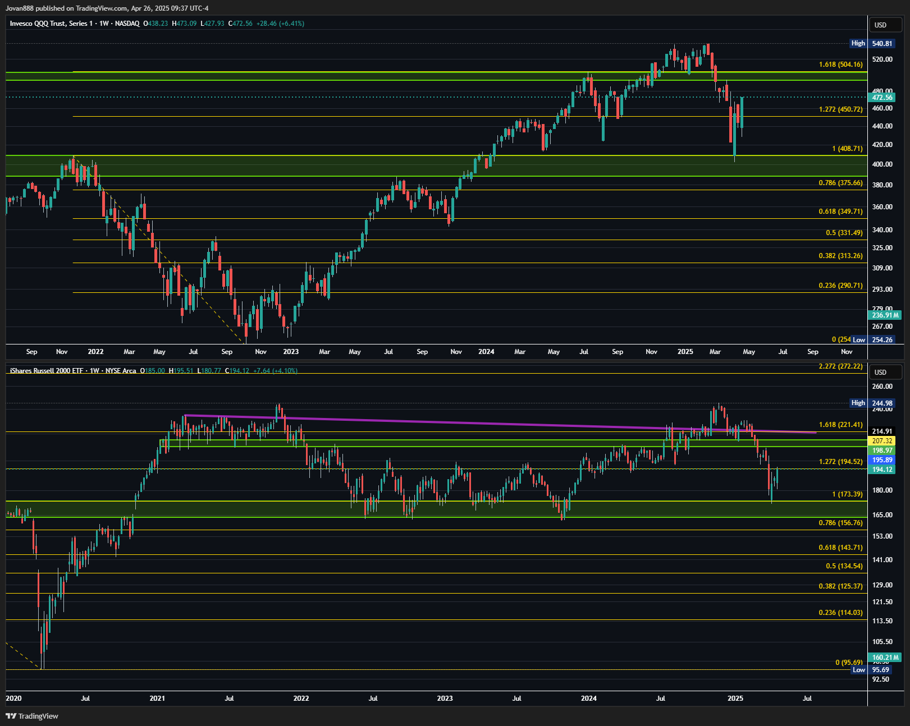Viewport: 910px width, 726px height.
Task: Click the green 198.97 price tag
Action: click(882, 451)
